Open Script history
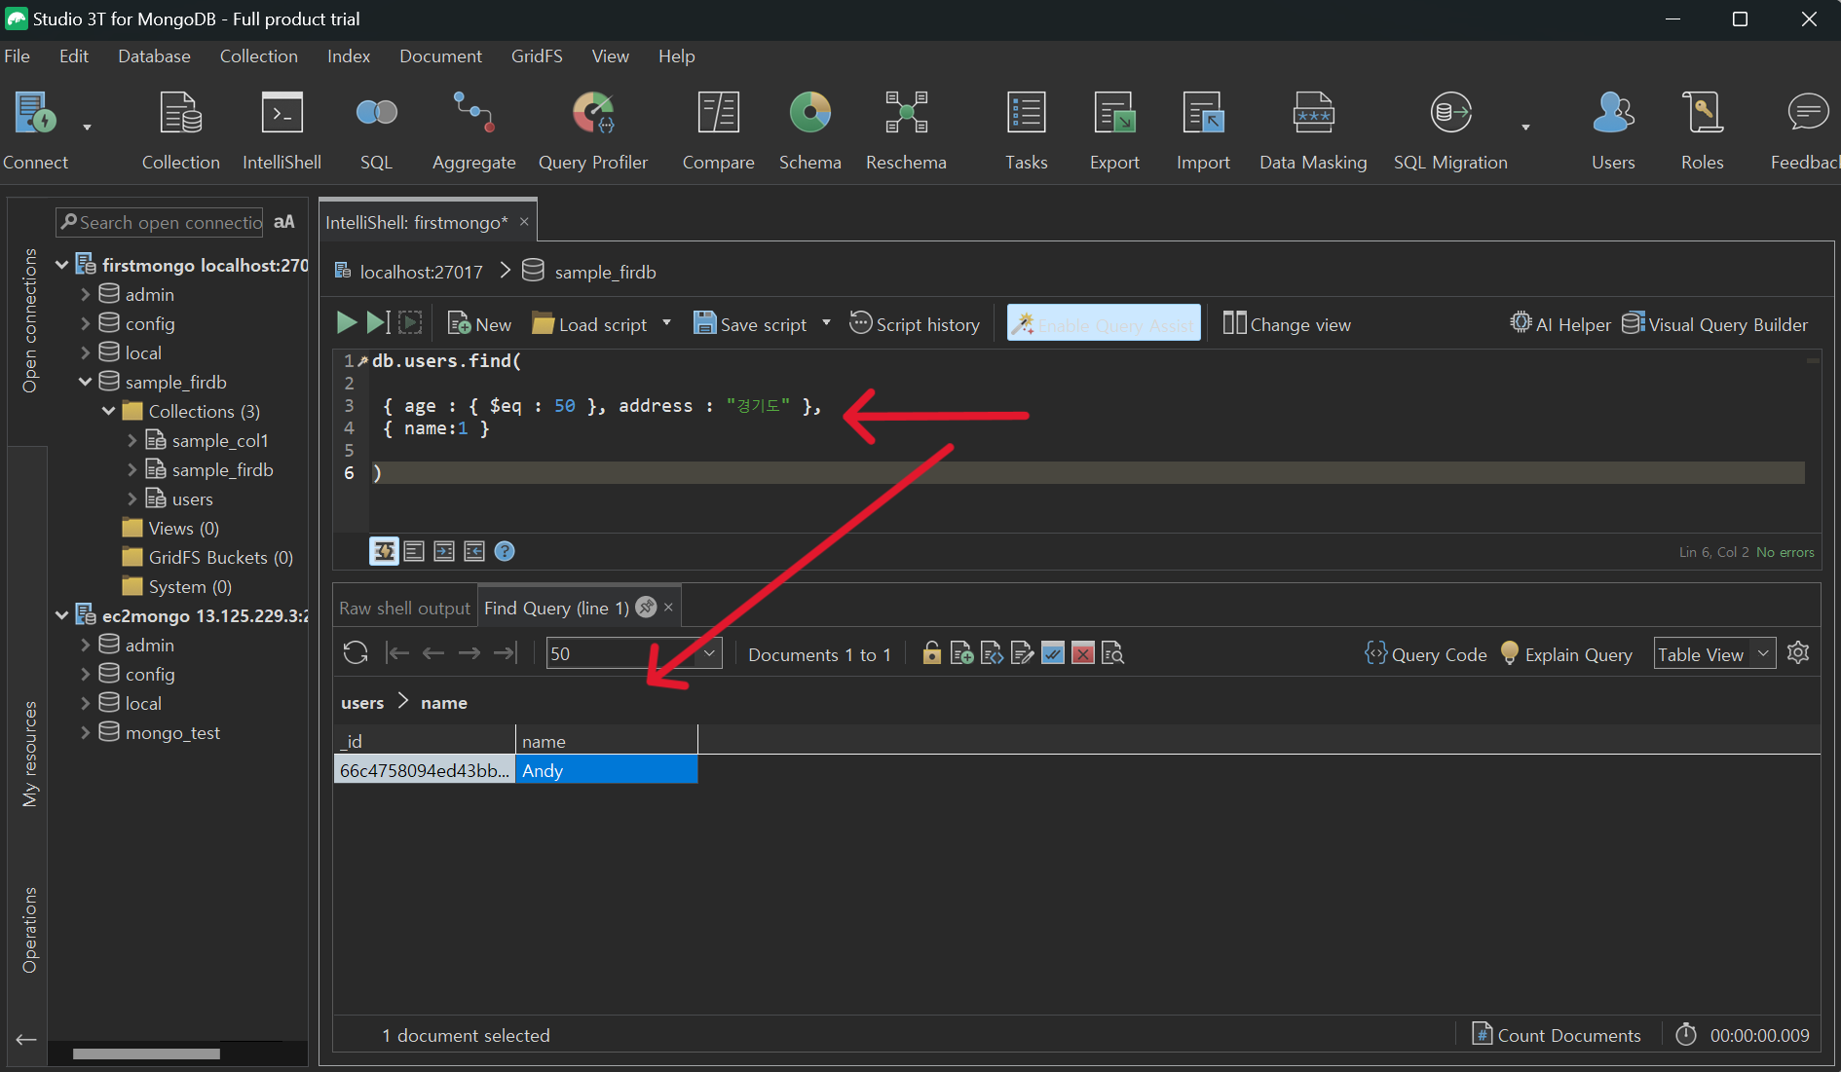Viewport: 1841px width, 1072px height. pos(914,324)
